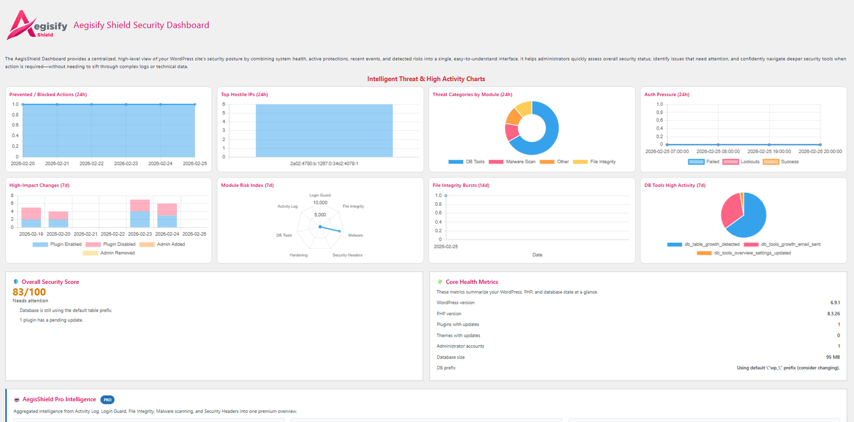The width and height of the screenshot is (854, 422).
Task: Click the 2026-02-23 stacked bar in High-Impact Changes
Action: click(x=140, y=213)
